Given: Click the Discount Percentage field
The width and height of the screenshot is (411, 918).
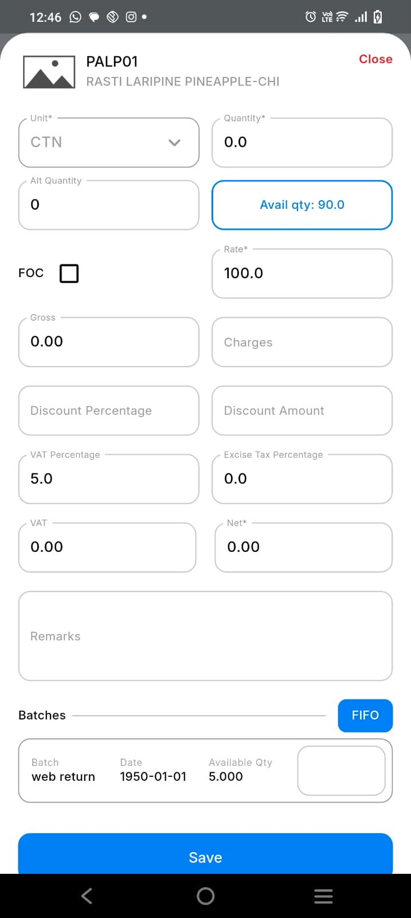Looking at the screenshot, I should coord(109,411).
